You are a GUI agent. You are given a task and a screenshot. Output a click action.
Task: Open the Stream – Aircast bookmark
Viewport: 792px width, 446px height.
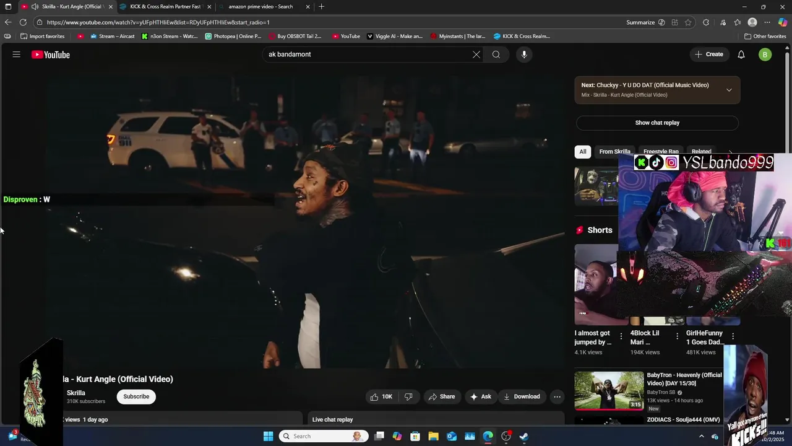112,37
